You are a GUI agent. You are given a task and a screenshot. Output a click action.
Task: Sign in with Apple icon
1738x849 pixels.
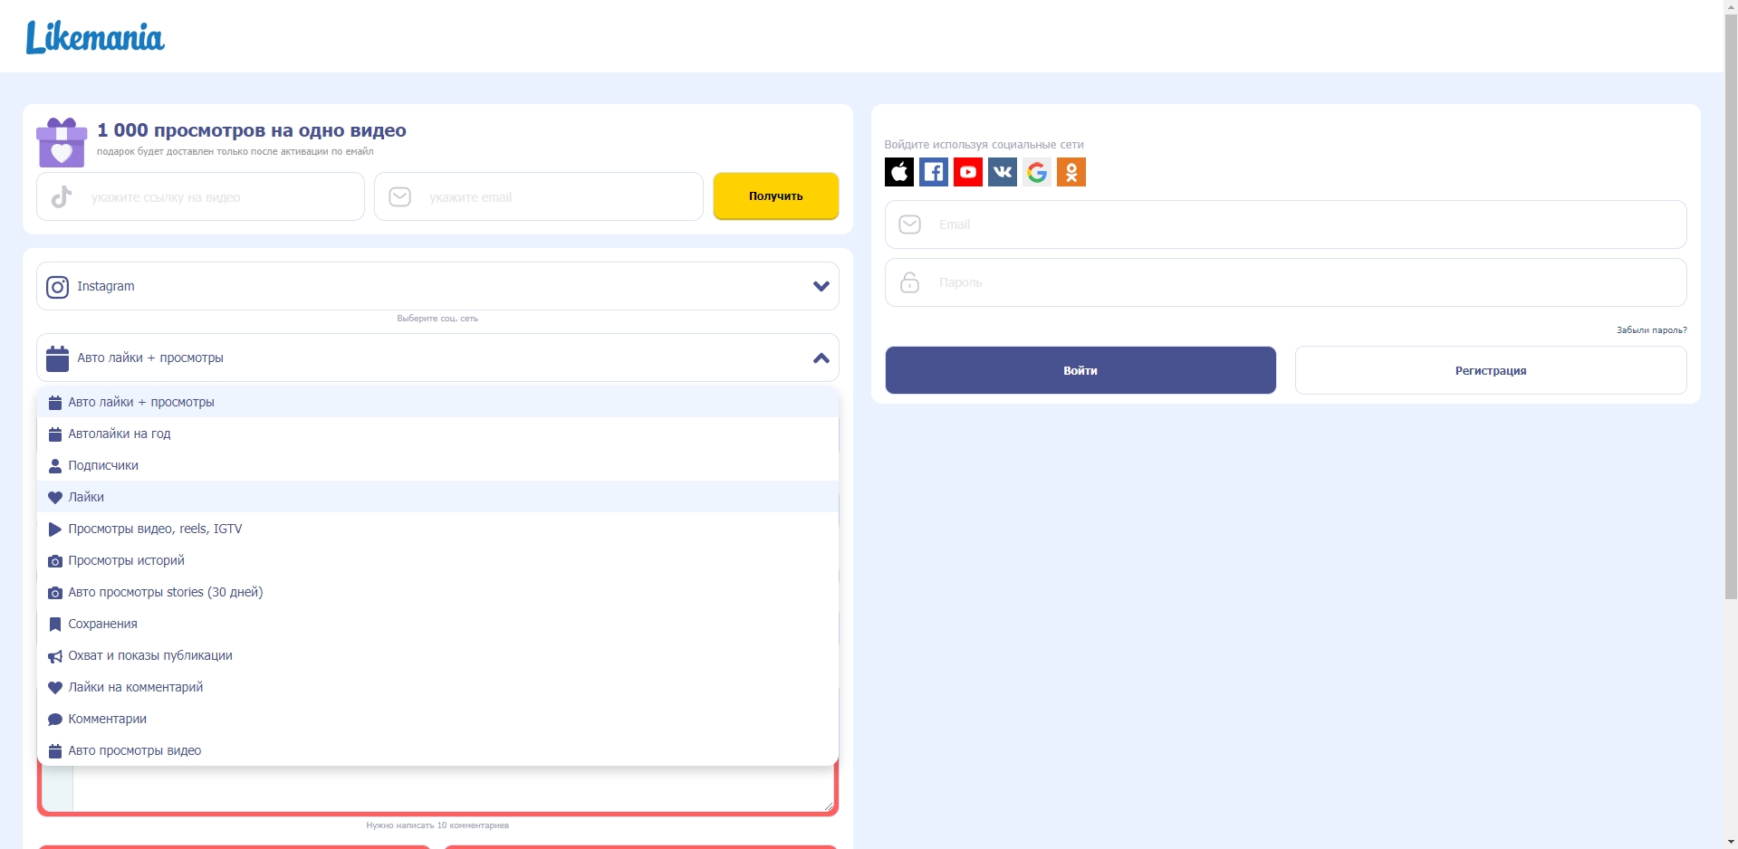(x=899, y=172)
